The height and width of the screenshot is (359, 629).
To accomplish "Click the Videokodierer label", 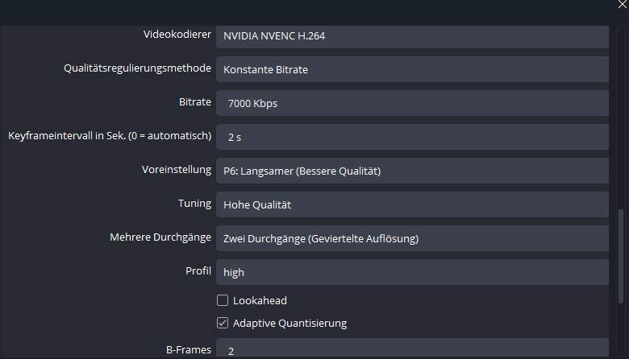I will click(x=177, y=35).
